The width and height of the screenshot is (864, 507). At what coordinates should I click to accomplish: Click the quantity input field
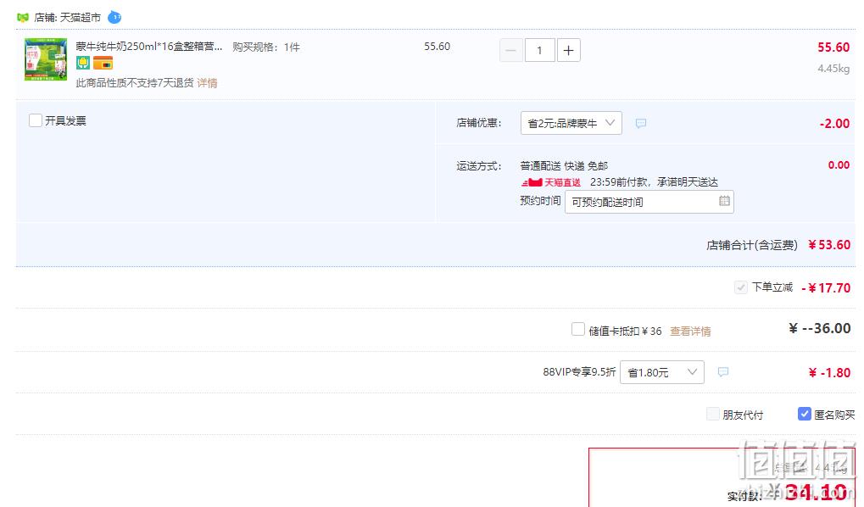tap(539, 51)
